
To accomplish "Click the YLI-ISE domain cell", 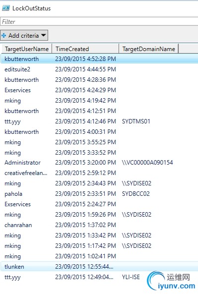I will point(131,277).
